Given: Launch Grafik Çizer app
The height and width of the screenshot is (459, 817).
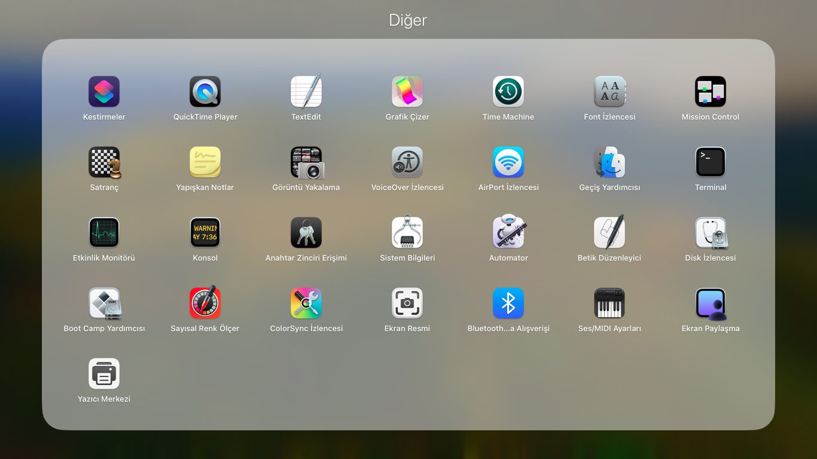Looking at the screenshot, I should (x=407, y=92).
